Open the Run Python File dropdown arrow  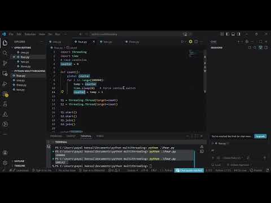185,42
